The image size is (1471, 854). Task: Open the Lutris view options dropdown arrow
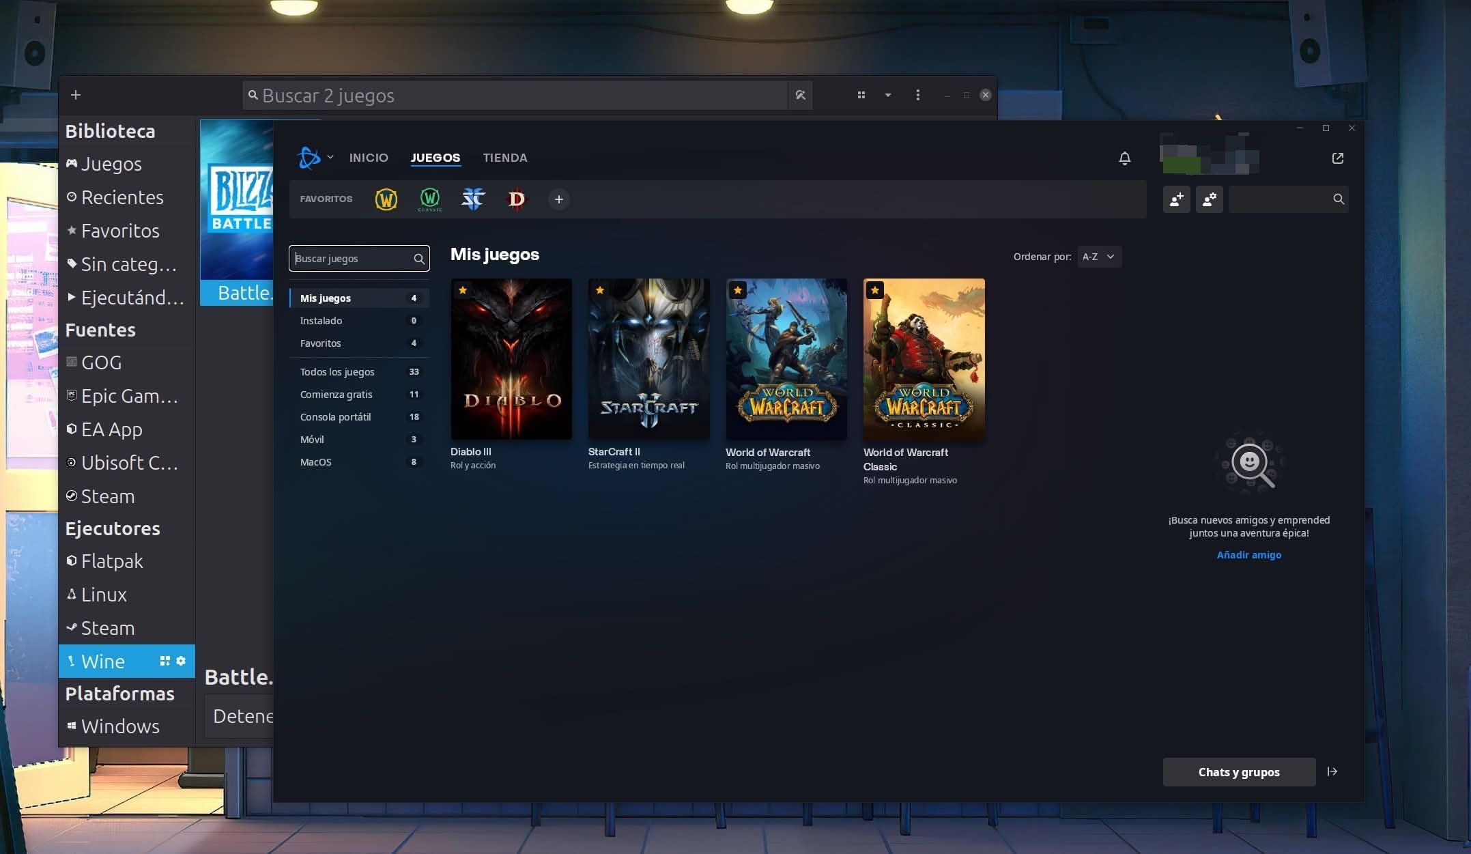(x=887, y=95)
